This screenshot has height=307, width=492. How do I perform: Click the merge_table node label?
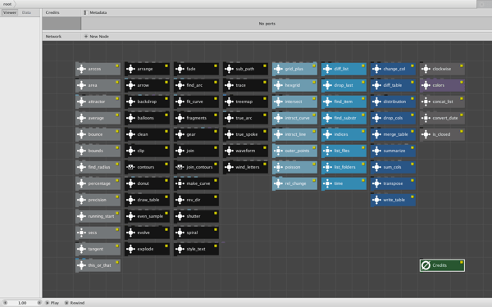pyautogui.click(x=396, y=134)
